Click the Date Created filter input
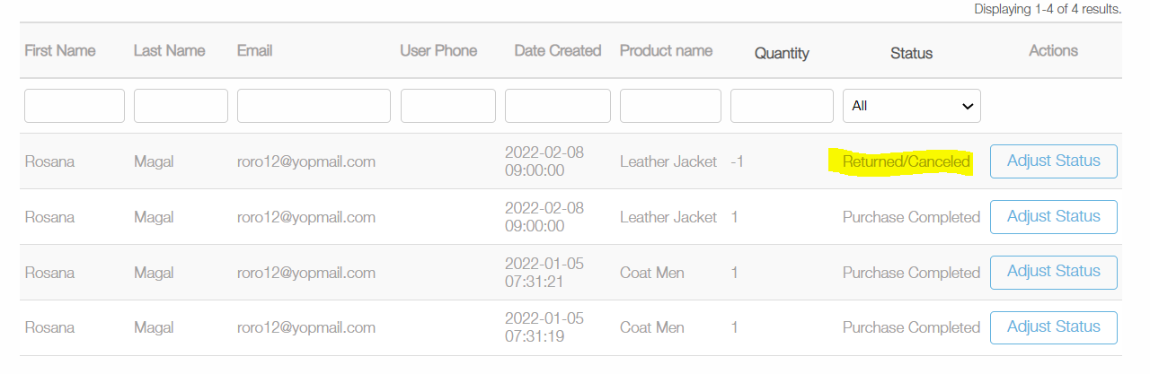Image resolution: width=1150 pixels, height=374 pixels. (x=558, y=106)
